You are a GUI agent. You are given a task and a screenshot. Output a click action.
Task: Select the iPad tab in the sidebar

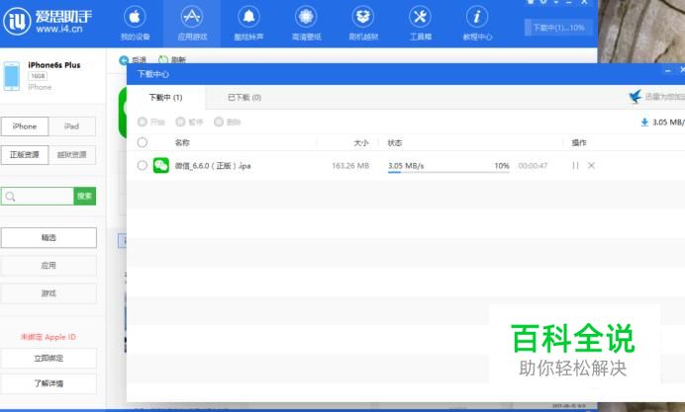tap(71, 126)
